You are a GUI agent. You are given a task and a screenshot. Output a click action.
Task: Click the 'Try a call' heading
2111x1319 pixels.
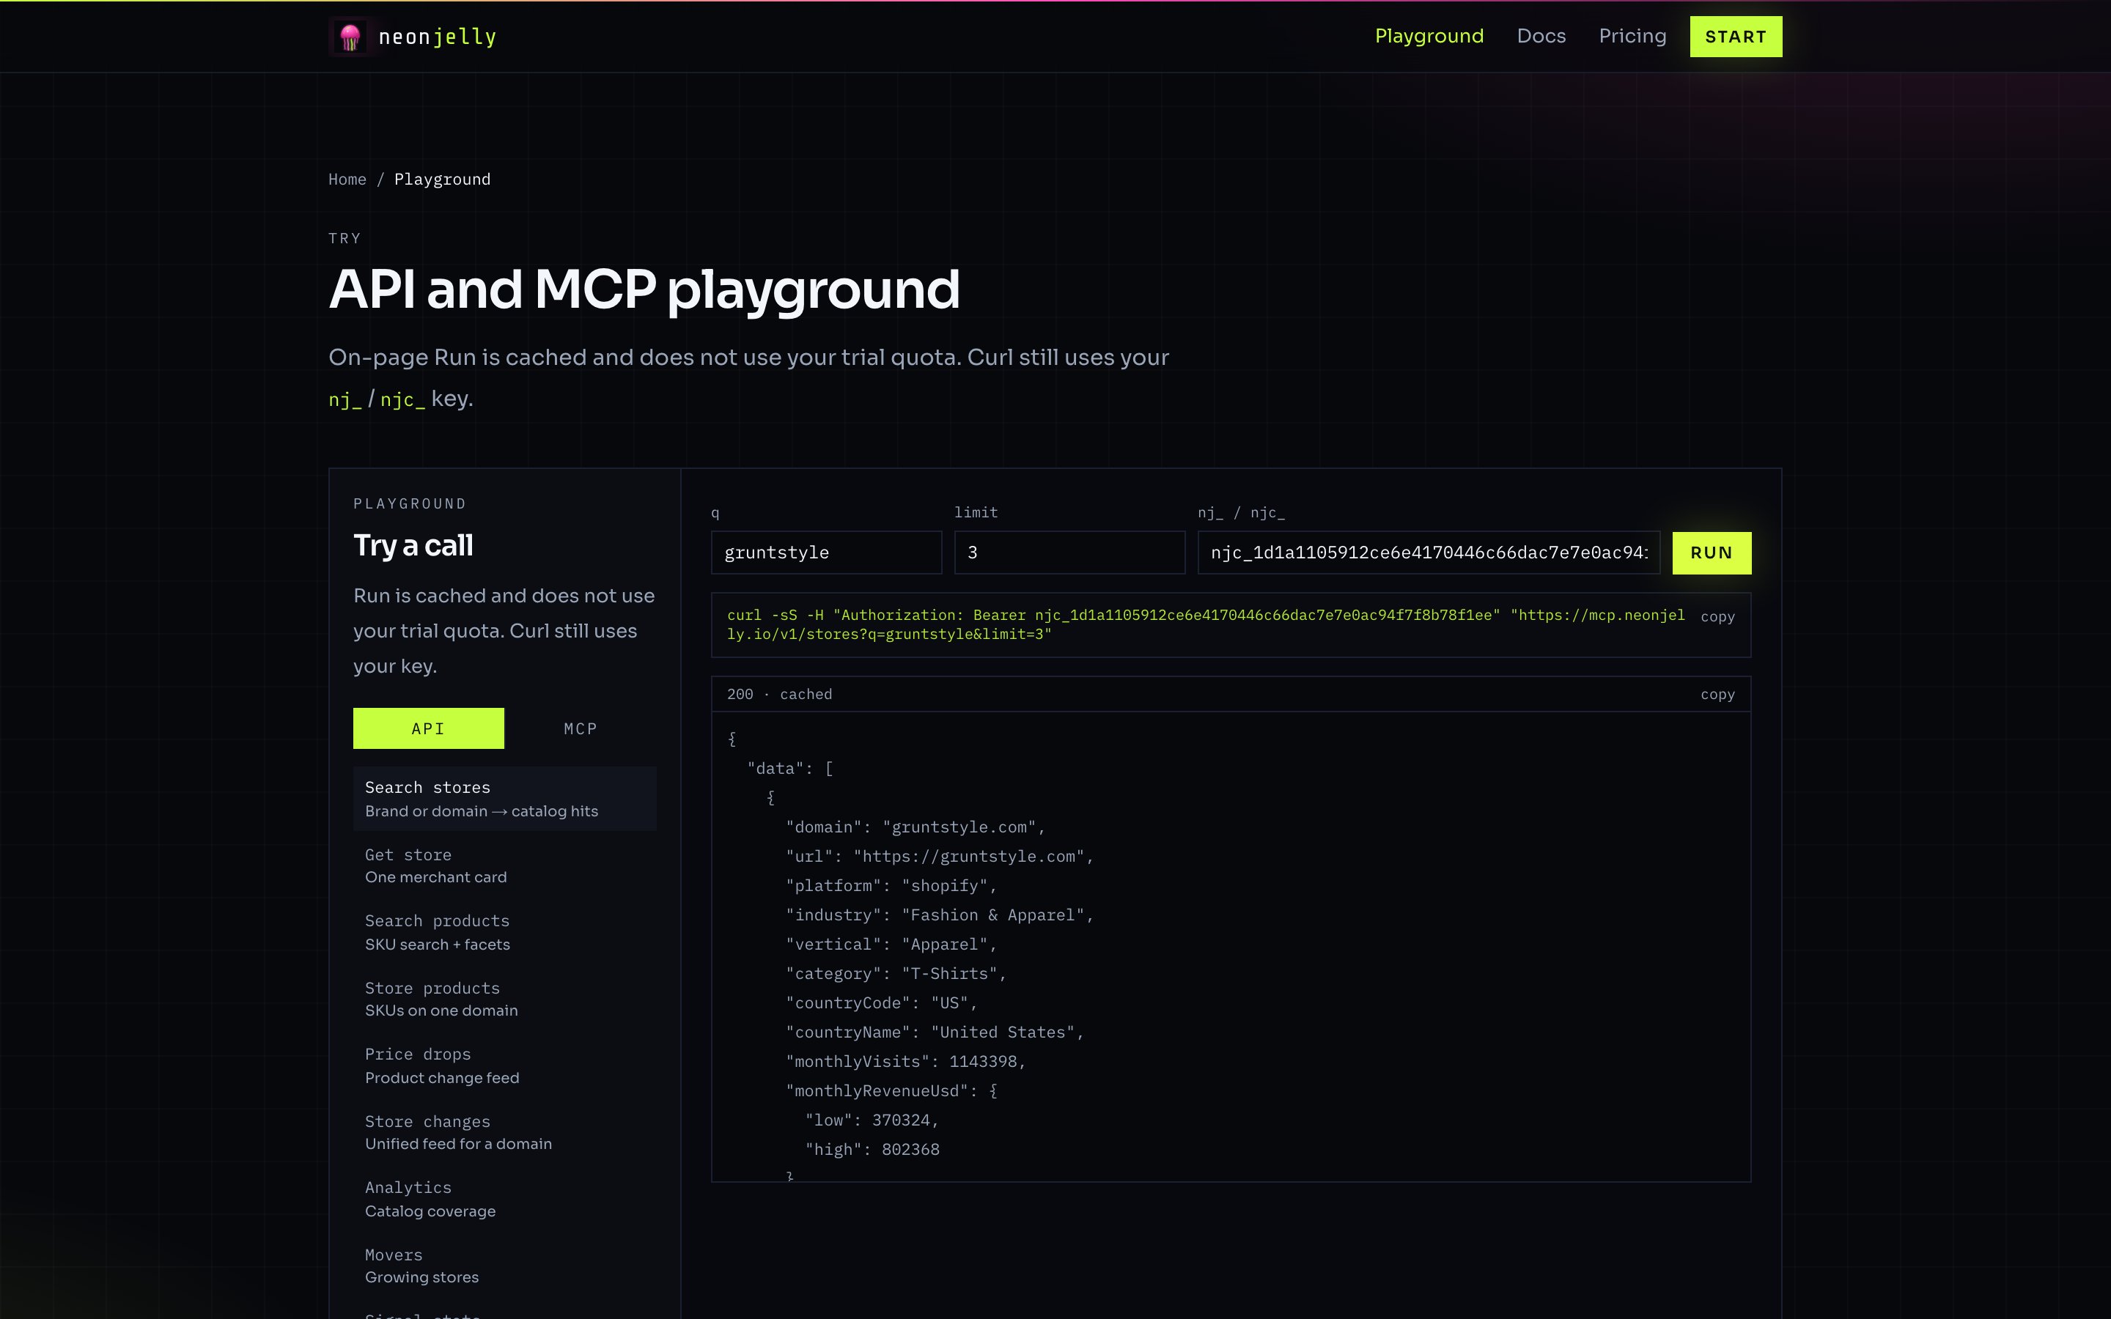click(x=413, y=546)
